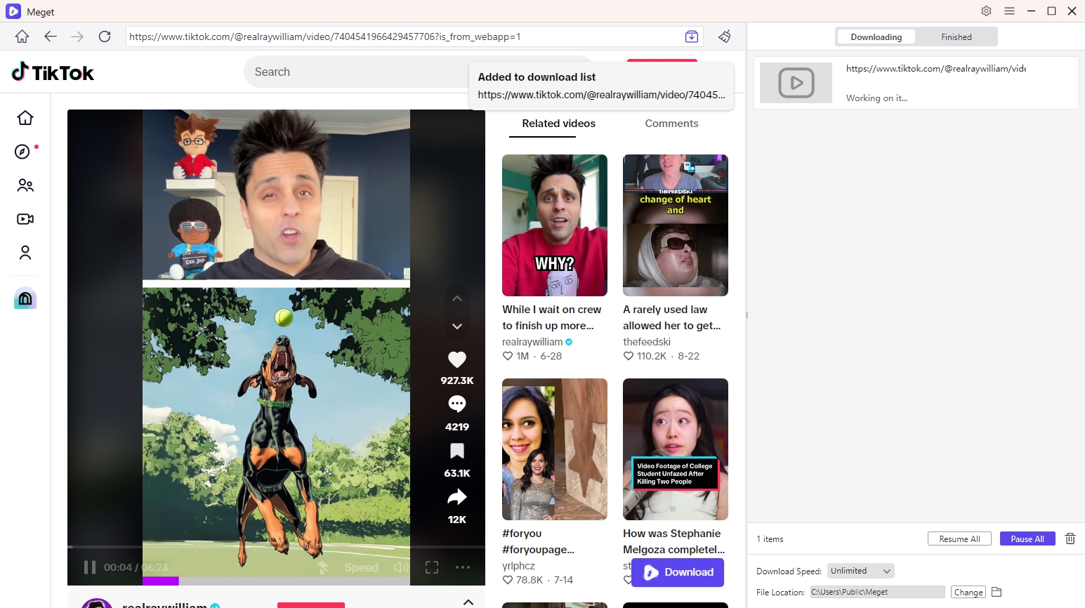Open Meget hamburger menu

[1009, 11]
